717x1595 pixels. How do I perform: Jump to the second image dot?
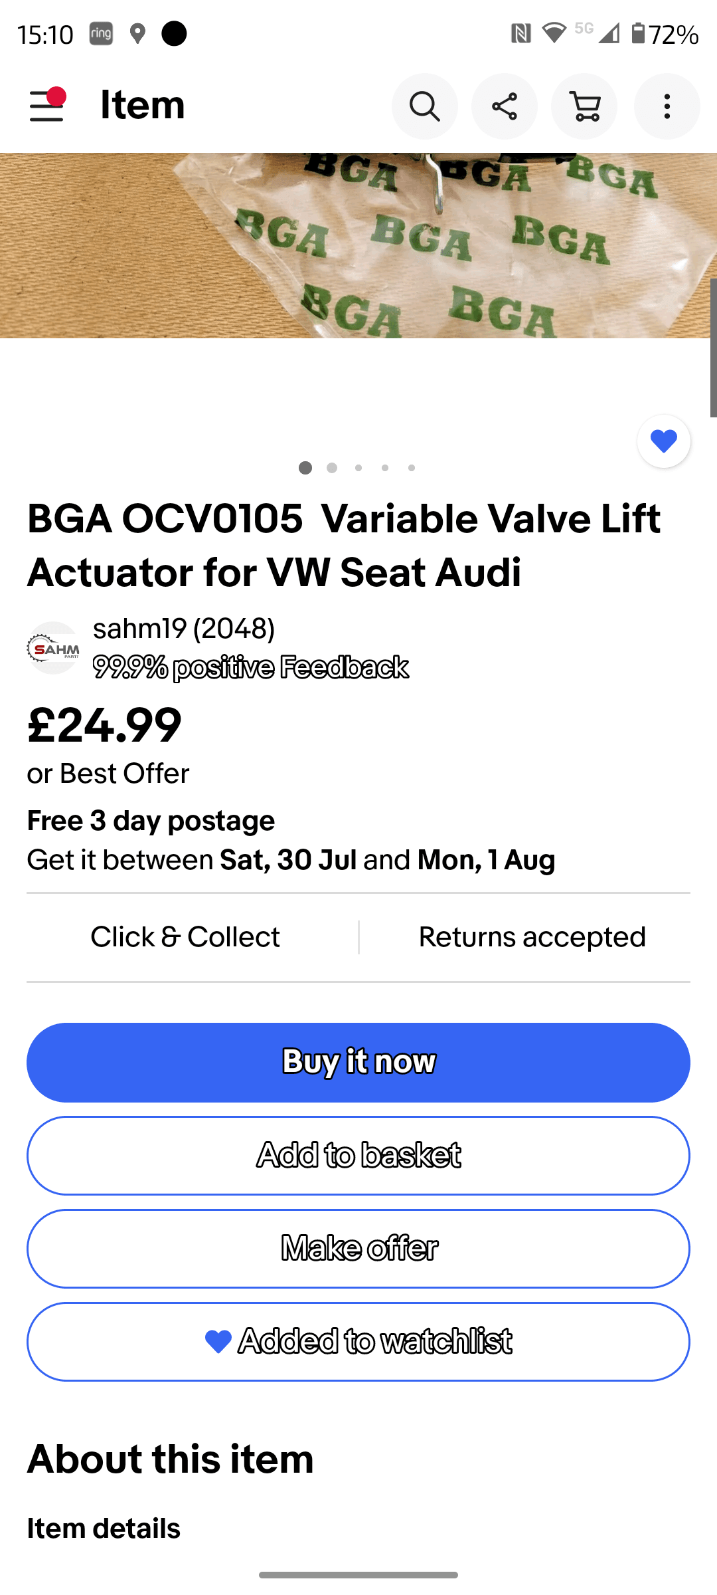pyautogui.click(x=332, y=468)
